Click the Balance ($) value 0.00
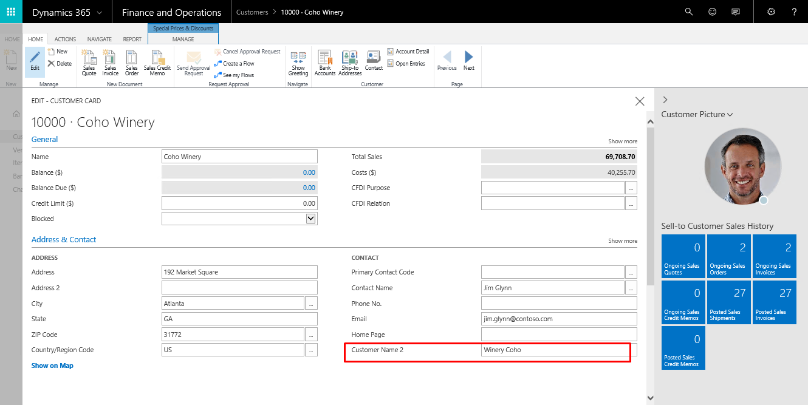The width and height of the screenshot is (808, 405). point(309,172)
